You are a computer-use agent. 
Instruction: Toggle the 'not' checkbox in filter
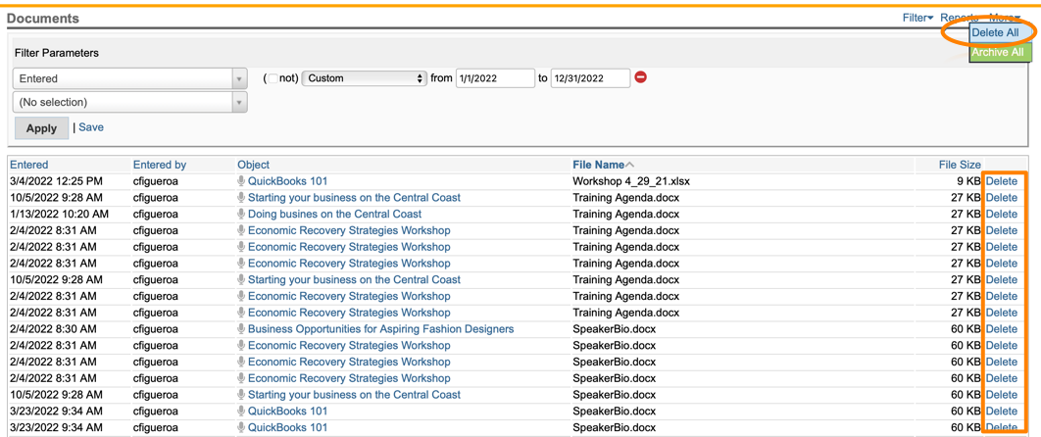(x=274, y=78)
